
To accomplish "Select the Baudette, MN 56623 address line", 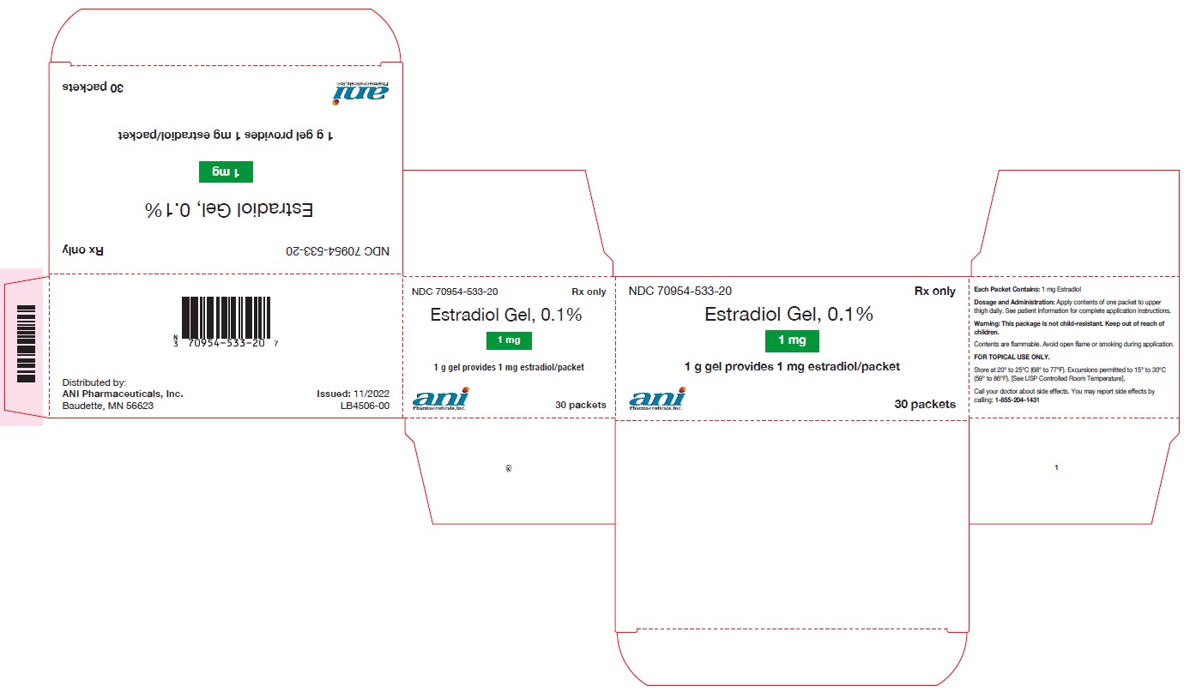I will [x=108, y=406].
